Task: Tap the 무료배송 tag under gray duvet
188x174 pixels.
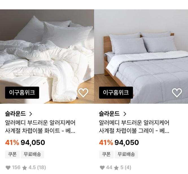Action: coord(126,154)
